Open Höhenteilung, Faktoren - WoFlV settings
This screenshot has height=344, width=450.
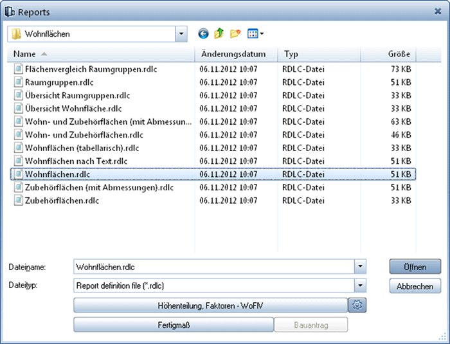[x=210, y=305]
